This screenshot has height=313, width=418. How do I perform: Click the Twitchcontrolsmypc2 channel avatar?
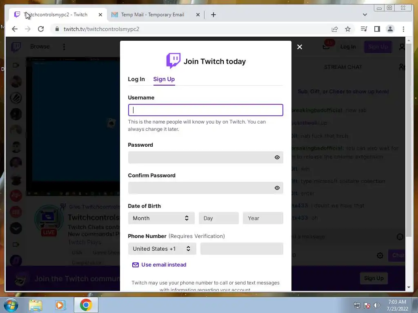pos(49,219)
